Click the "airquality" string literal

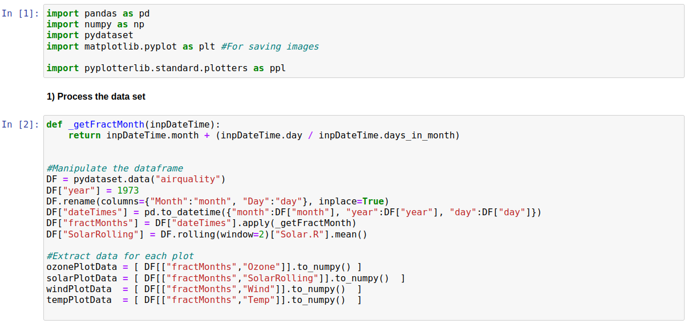click(188, 179)
